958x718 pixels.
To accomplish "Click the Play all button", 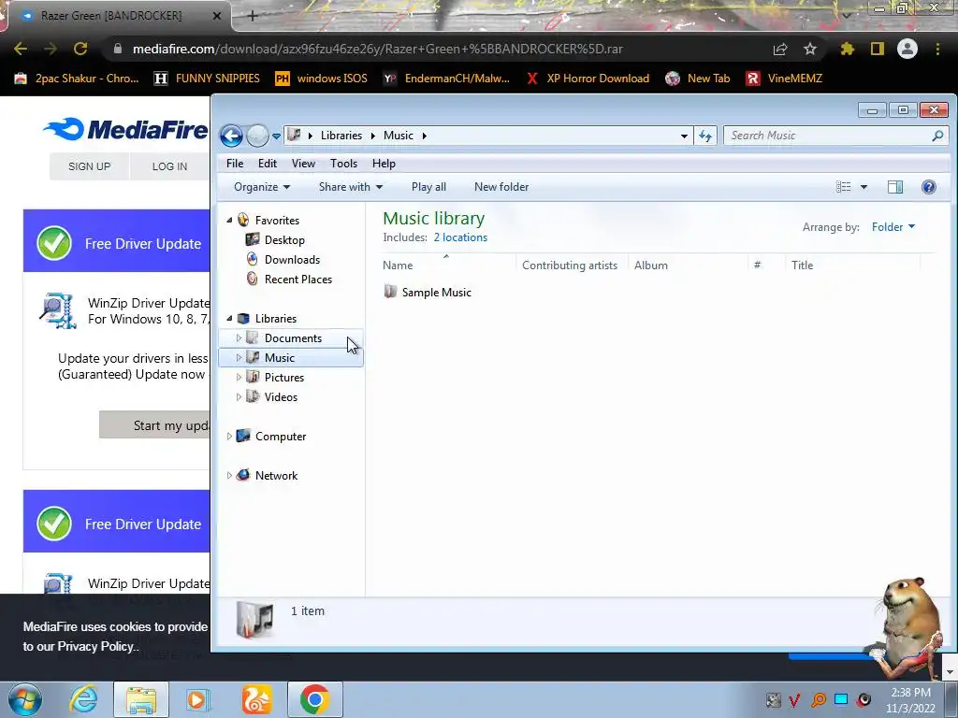I will pos(428,187).
